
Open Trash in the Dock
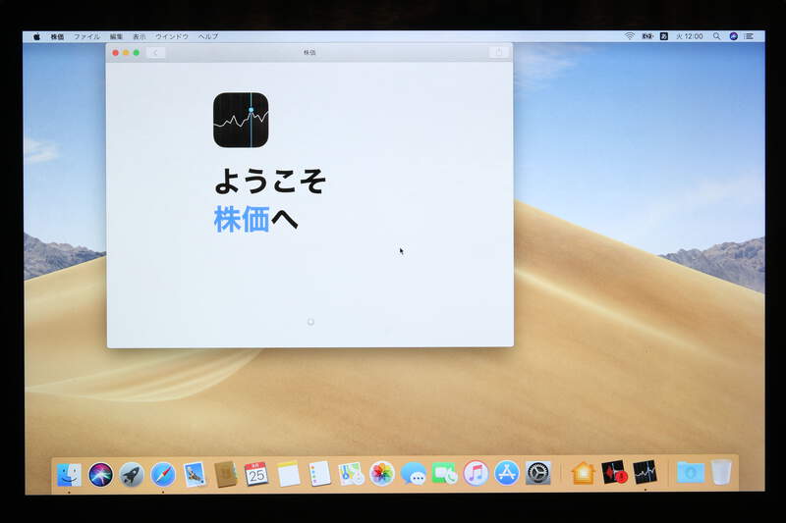721,471
